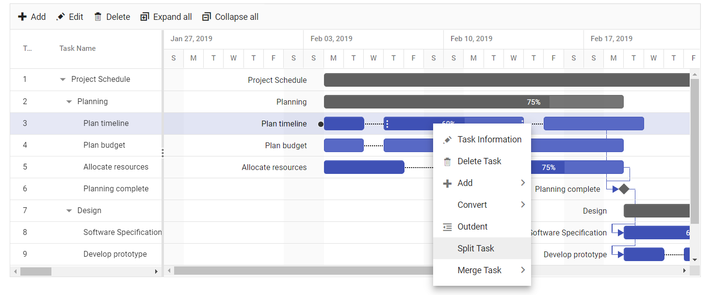Viewport: 712px width, 295px height.
Task: Choose Task Information from the context menu
Action: coord(482,140)
